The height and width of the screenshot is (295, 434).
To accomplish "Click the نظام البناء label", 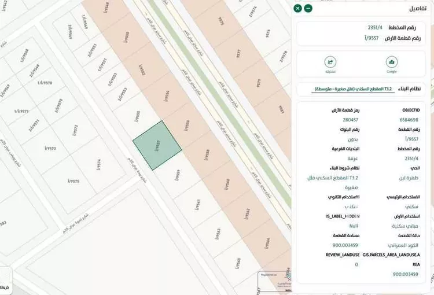I will [x=409, y=89].
